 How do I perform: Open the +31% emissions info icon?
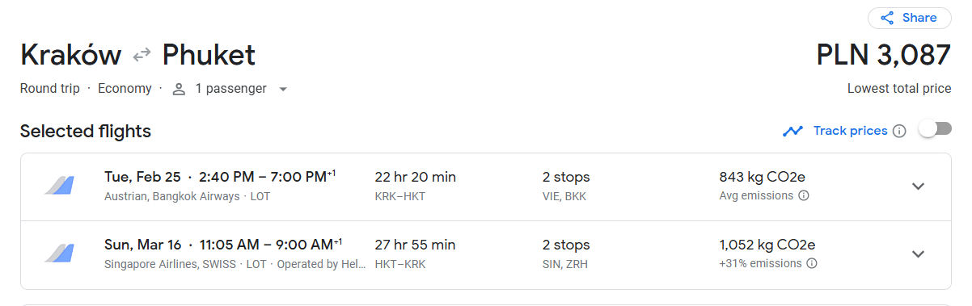[812, 263]
